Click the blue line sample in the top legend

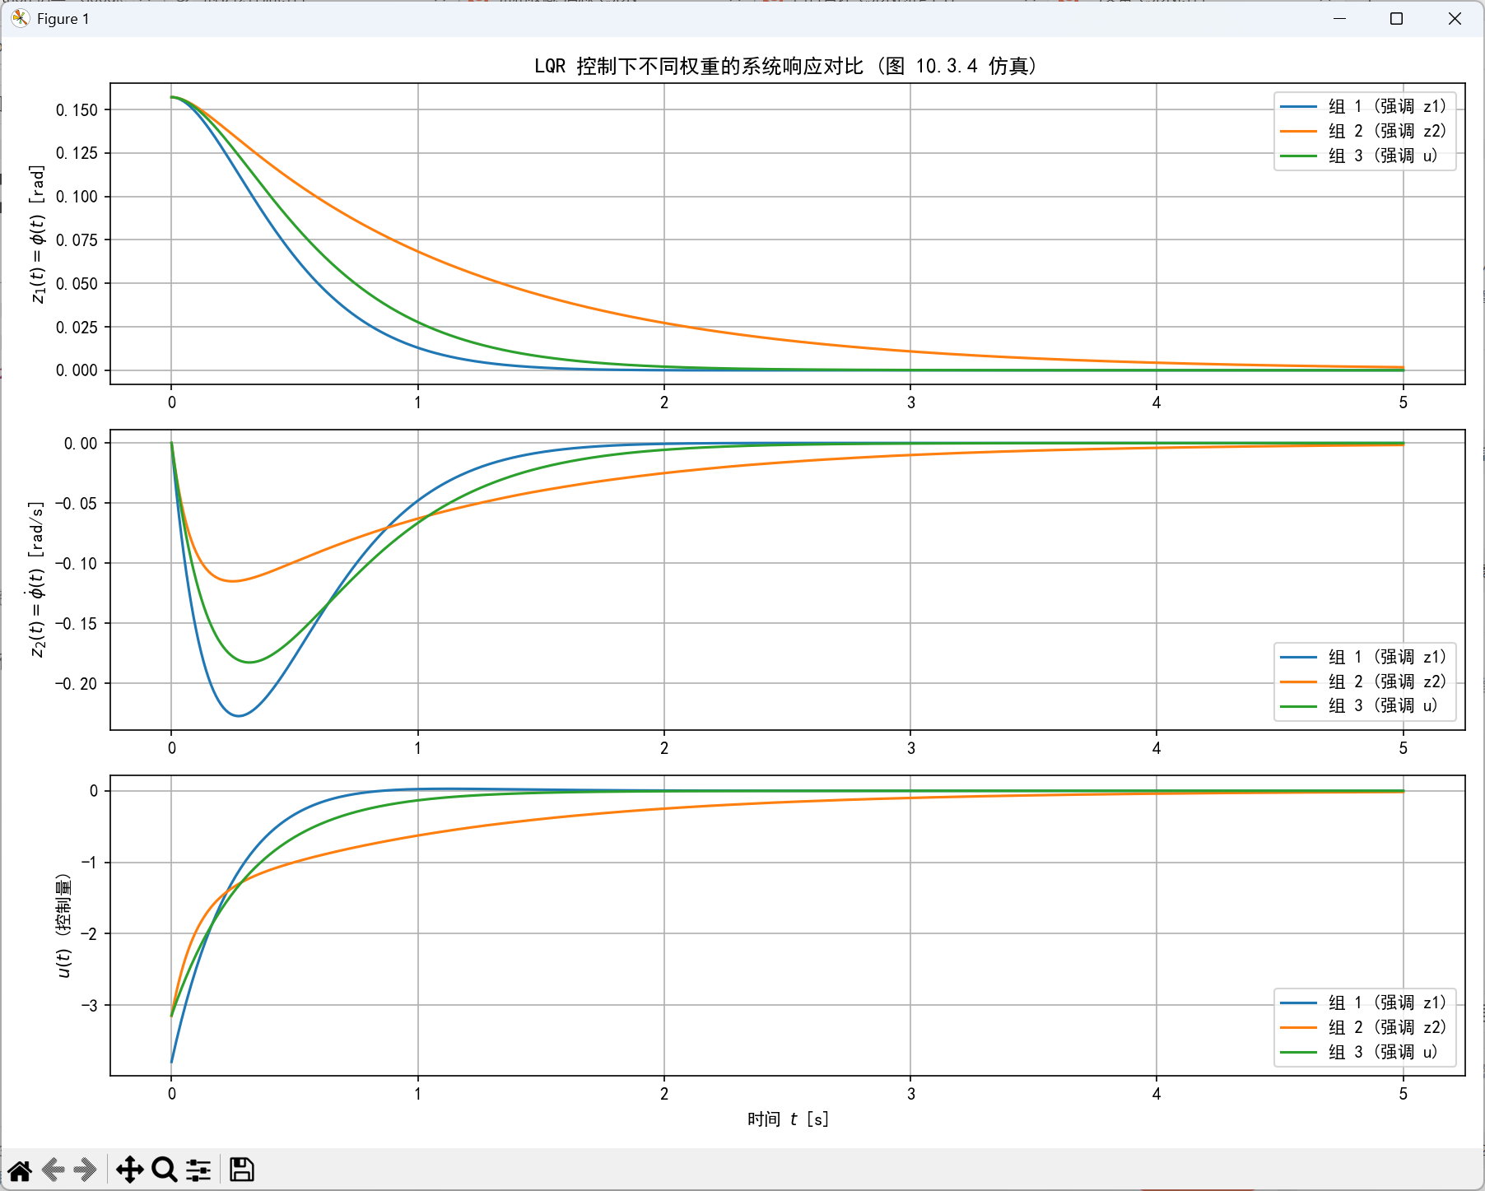pyautogui.click(x=1299, y=106)
